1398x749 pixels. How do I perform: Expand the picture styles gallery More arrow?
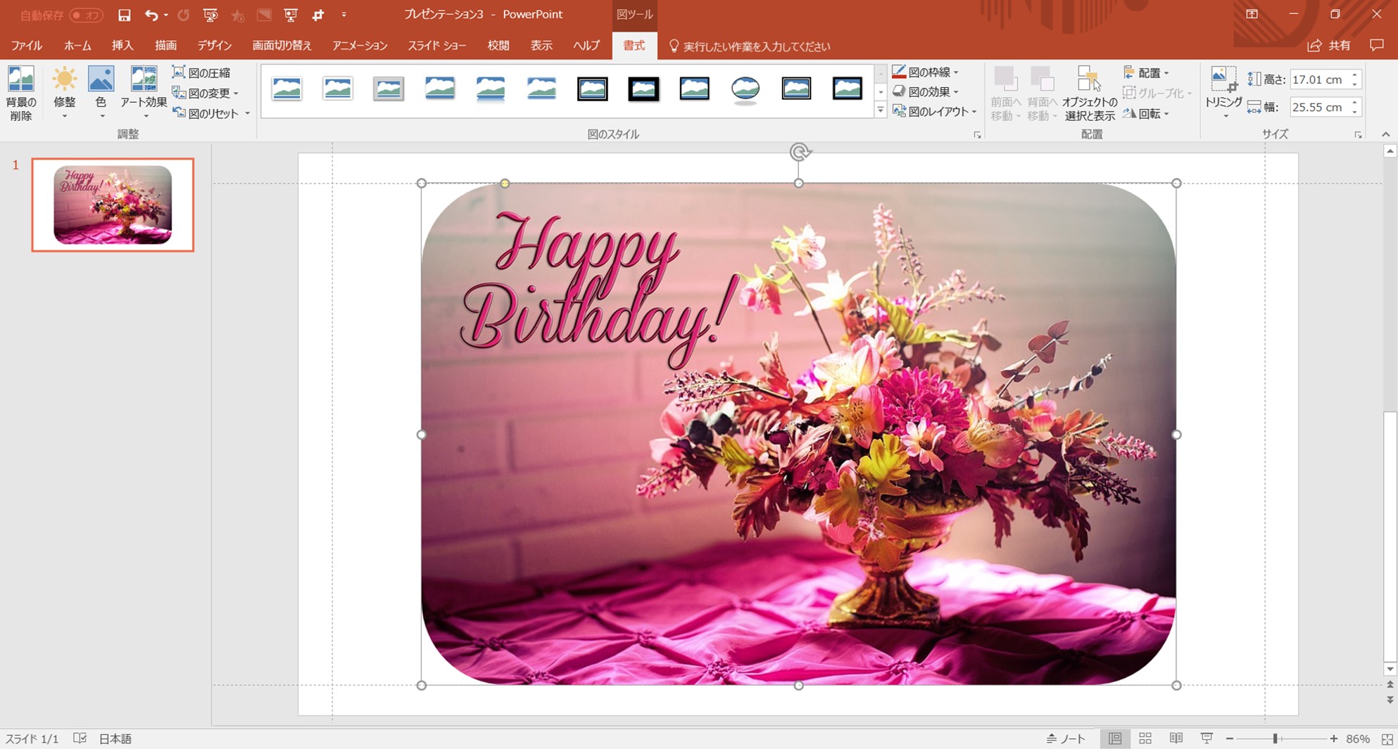(x=881, y=110)
